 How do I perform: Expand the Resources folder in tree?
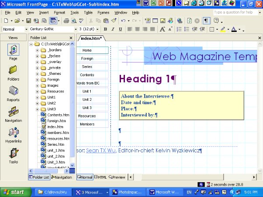click(x=38, y=91)
